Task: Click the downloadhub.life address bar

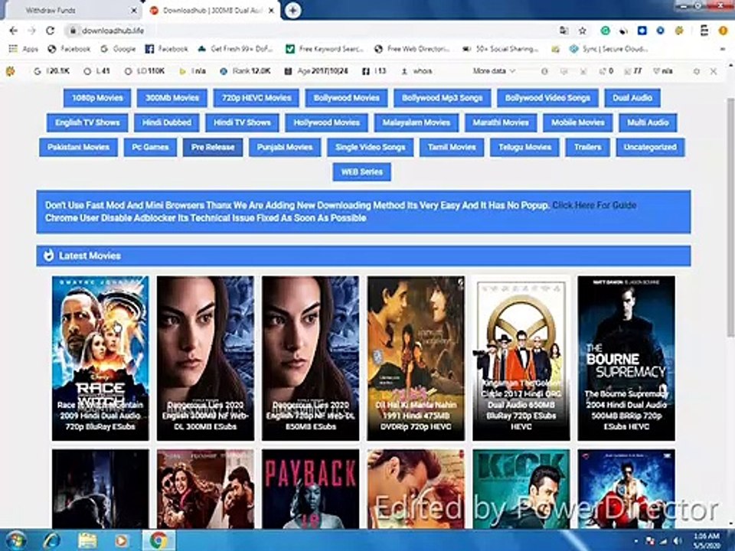Action: pos(309,31)
